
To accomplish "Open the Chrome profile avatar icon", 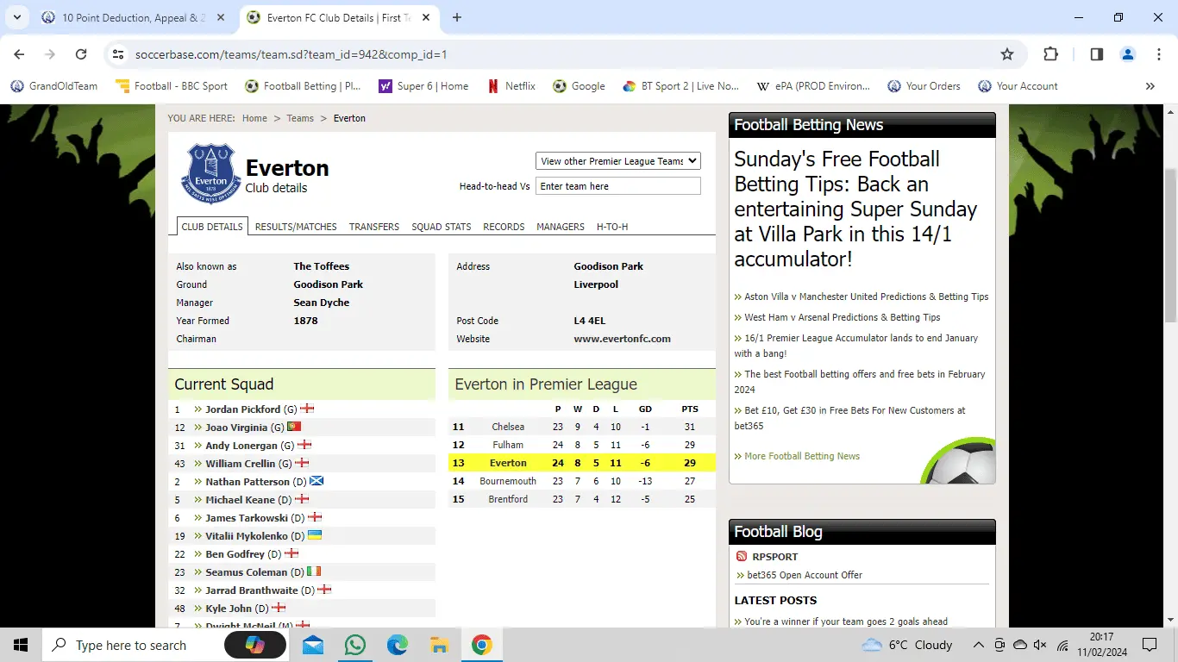I will [x=1127, y=54].
